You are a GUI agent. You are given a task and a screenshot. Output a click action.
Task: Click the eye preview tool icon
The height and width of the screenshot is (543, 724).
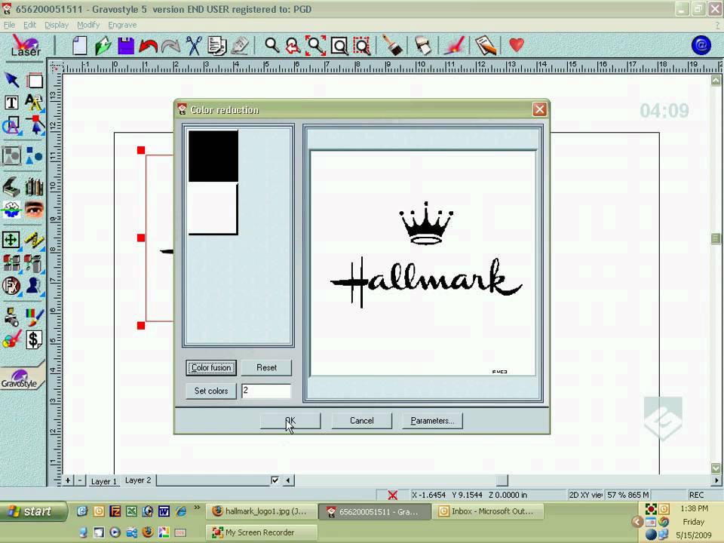[34, 209]
